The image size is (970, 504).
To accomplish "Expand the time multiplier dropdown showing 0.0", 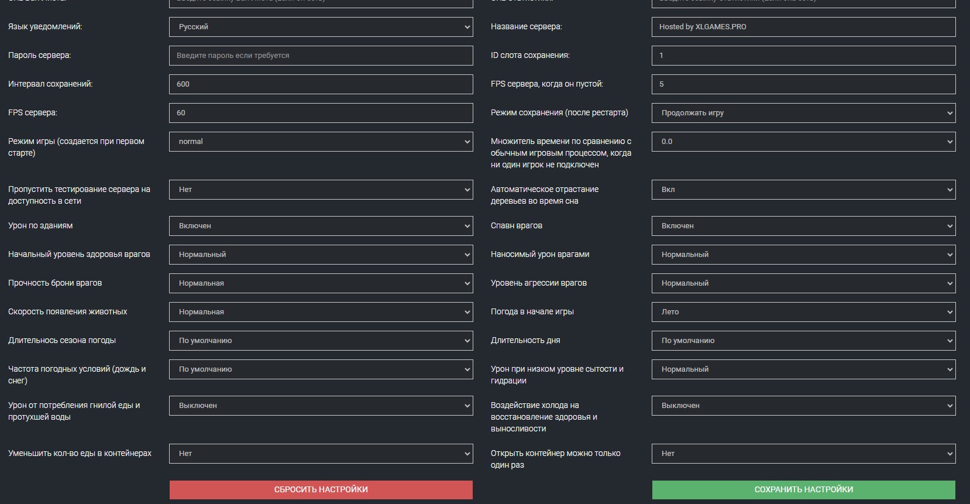I will coord(803,142).
